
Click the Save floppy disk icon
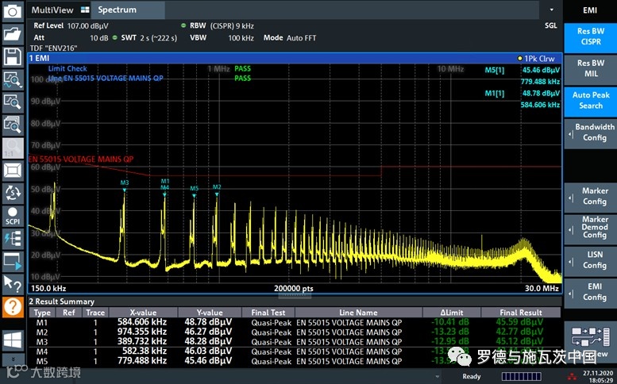12,56
